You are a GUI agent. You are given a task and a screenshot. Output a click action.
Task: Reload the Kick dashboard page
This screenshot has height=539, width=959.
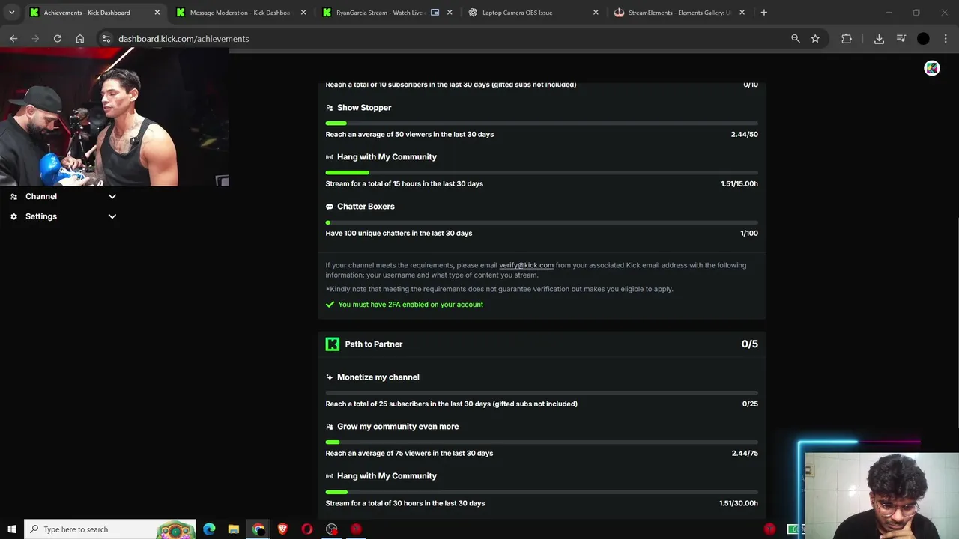point(57,39)
